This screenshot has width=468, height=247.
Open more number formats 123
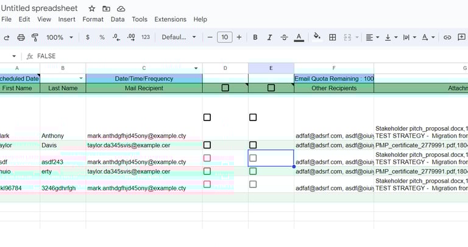point(146,37)
